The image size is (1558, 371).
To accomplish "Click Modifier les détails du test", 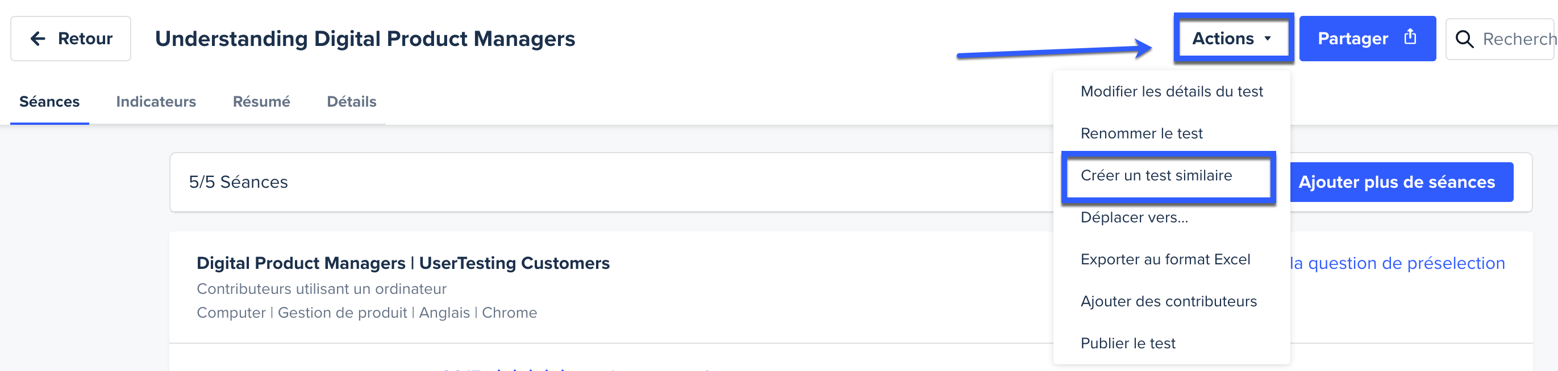I will (1172, 91).
